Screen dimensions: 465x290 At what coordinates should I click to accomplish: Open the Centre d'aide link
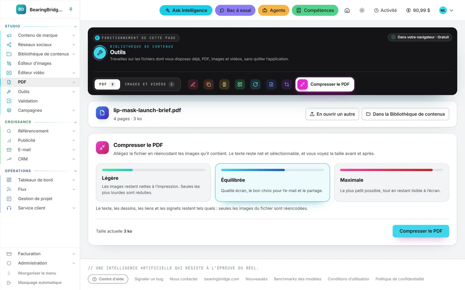[108, 279]
